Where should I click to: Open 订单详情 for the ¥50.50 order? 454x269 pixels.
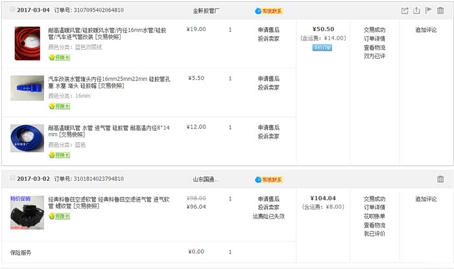[374, 38]
